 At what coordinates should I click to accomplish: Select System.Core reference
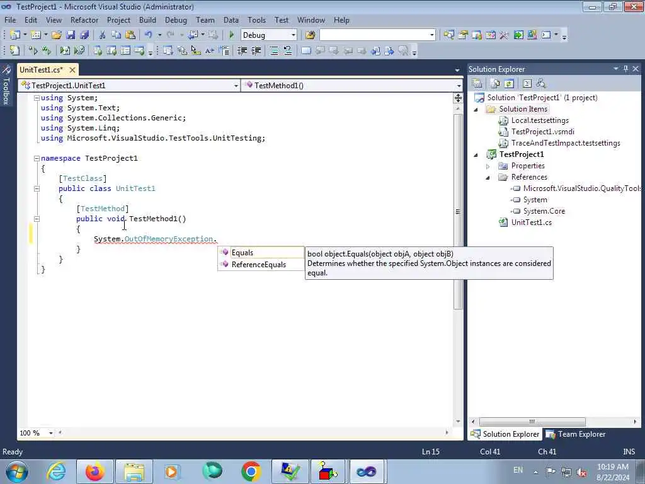(544, 211)
